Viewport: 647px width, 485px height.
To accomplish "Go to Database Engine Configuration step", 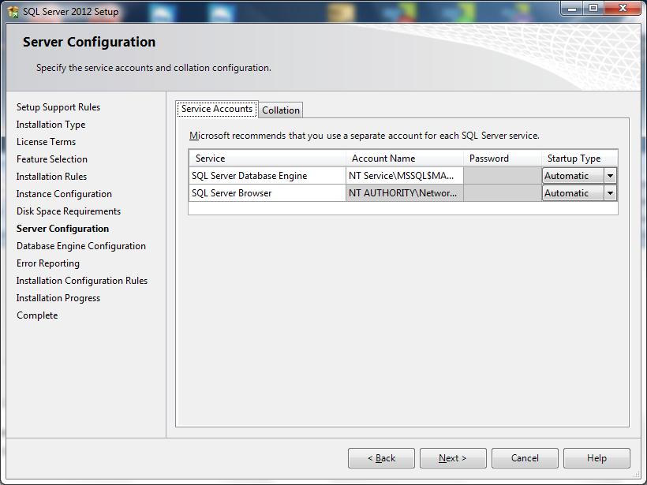I will [x=80, y=246].
